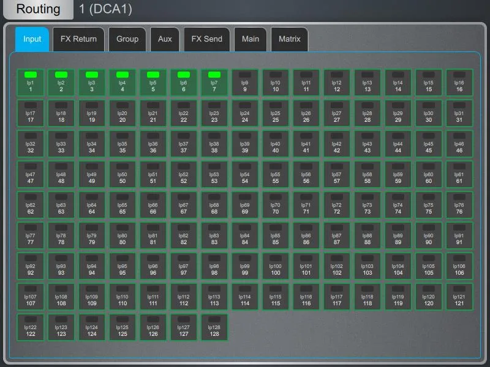This screenshot has width=490, height=367.
Task: Toggle off input Ip3 assignment
Action: (x=91, y=83)
